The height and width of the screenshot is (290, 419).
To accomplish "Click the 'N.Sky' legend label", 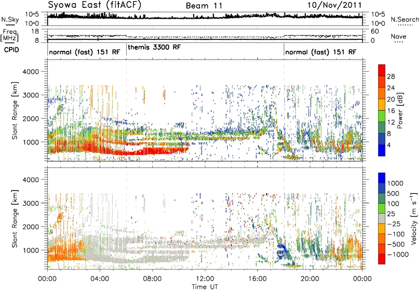I will pos(10,19).
